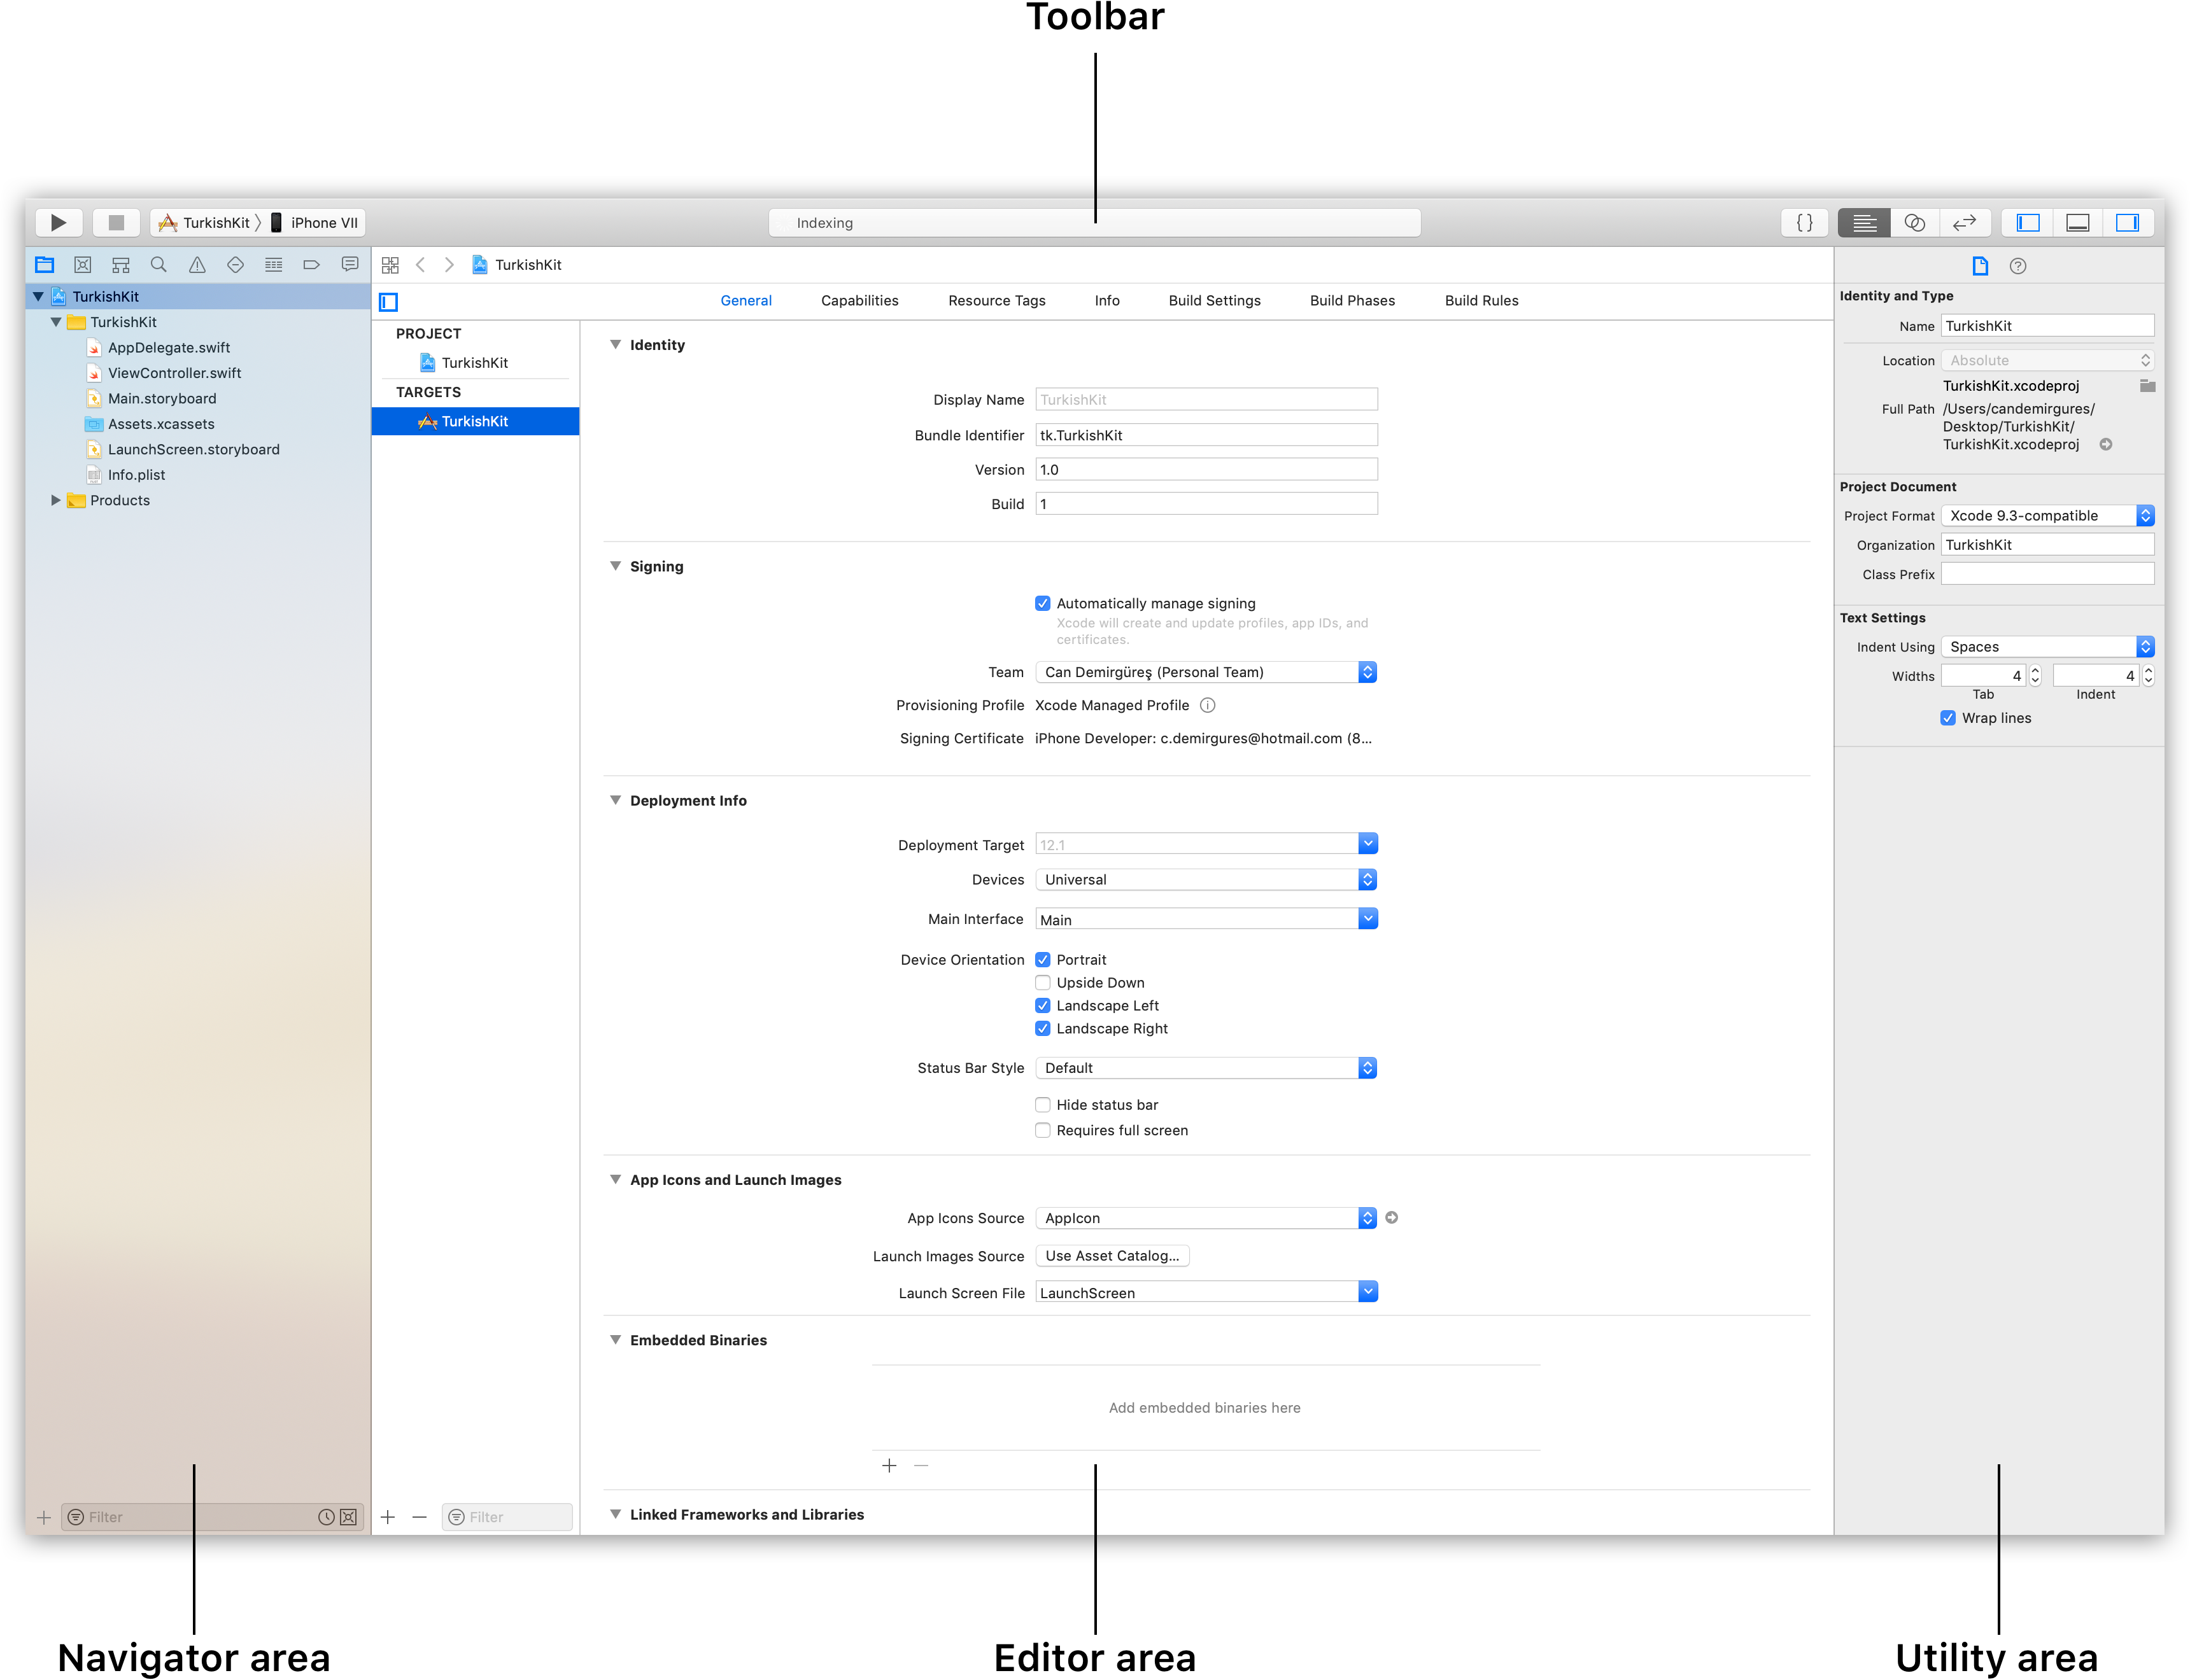Toggle Wrap lines checkbox

(1948, 718)
